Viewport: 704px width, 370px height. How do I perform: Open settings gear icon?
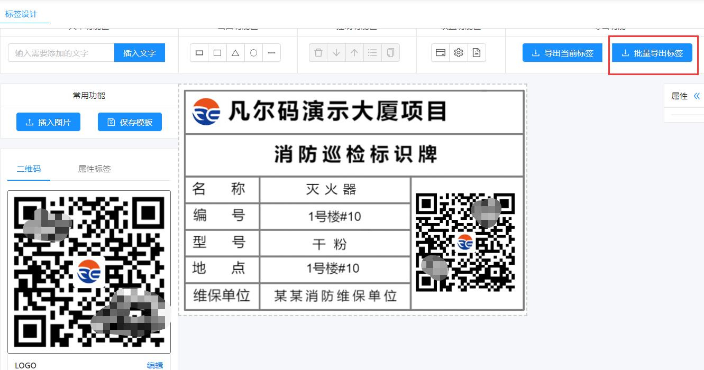click(x=459, y=53)
